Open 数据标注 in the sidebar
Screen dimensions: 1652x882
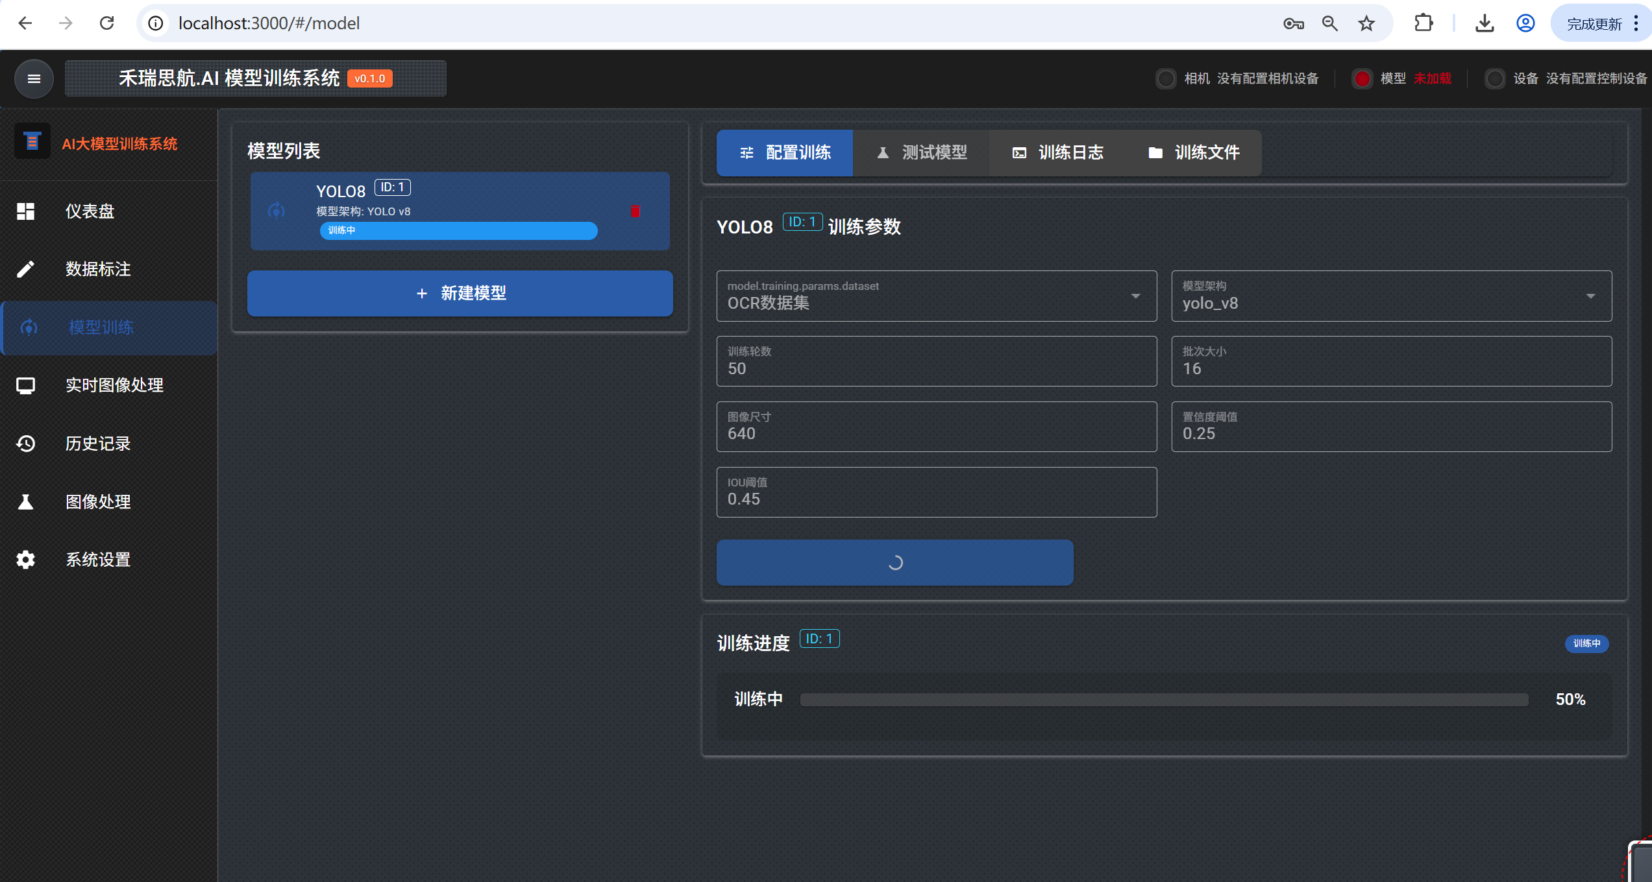pos(109,269)
